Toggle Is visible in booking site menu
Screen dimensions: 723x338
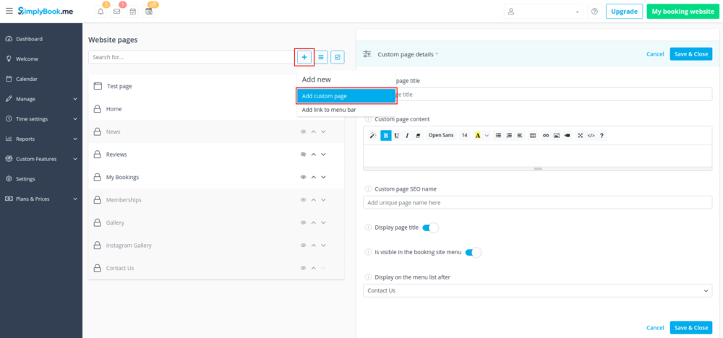[x=473, y=252]
